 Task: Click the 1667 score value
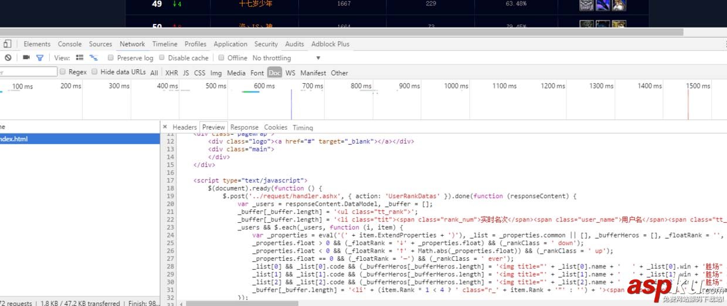[x=344, y=4]
